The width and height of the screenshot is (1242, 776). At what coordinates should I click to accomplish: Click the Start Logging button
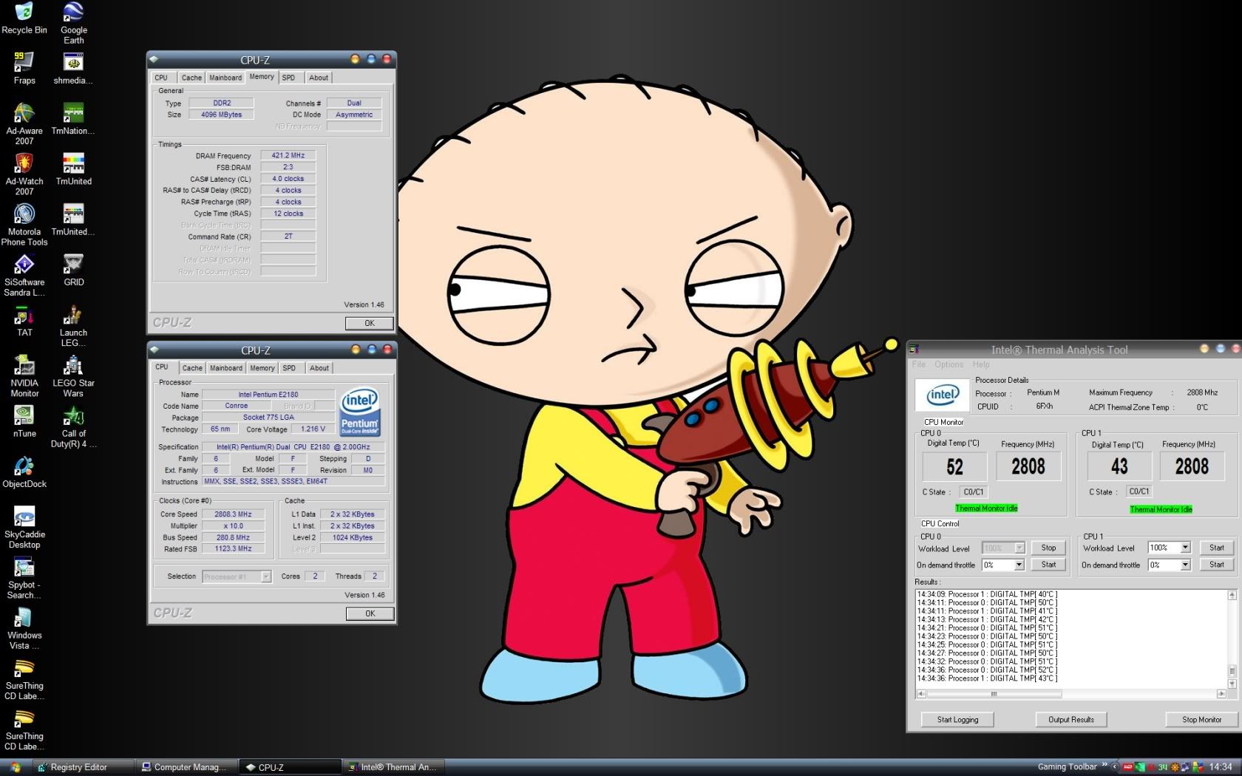click(x=957, y=719)
